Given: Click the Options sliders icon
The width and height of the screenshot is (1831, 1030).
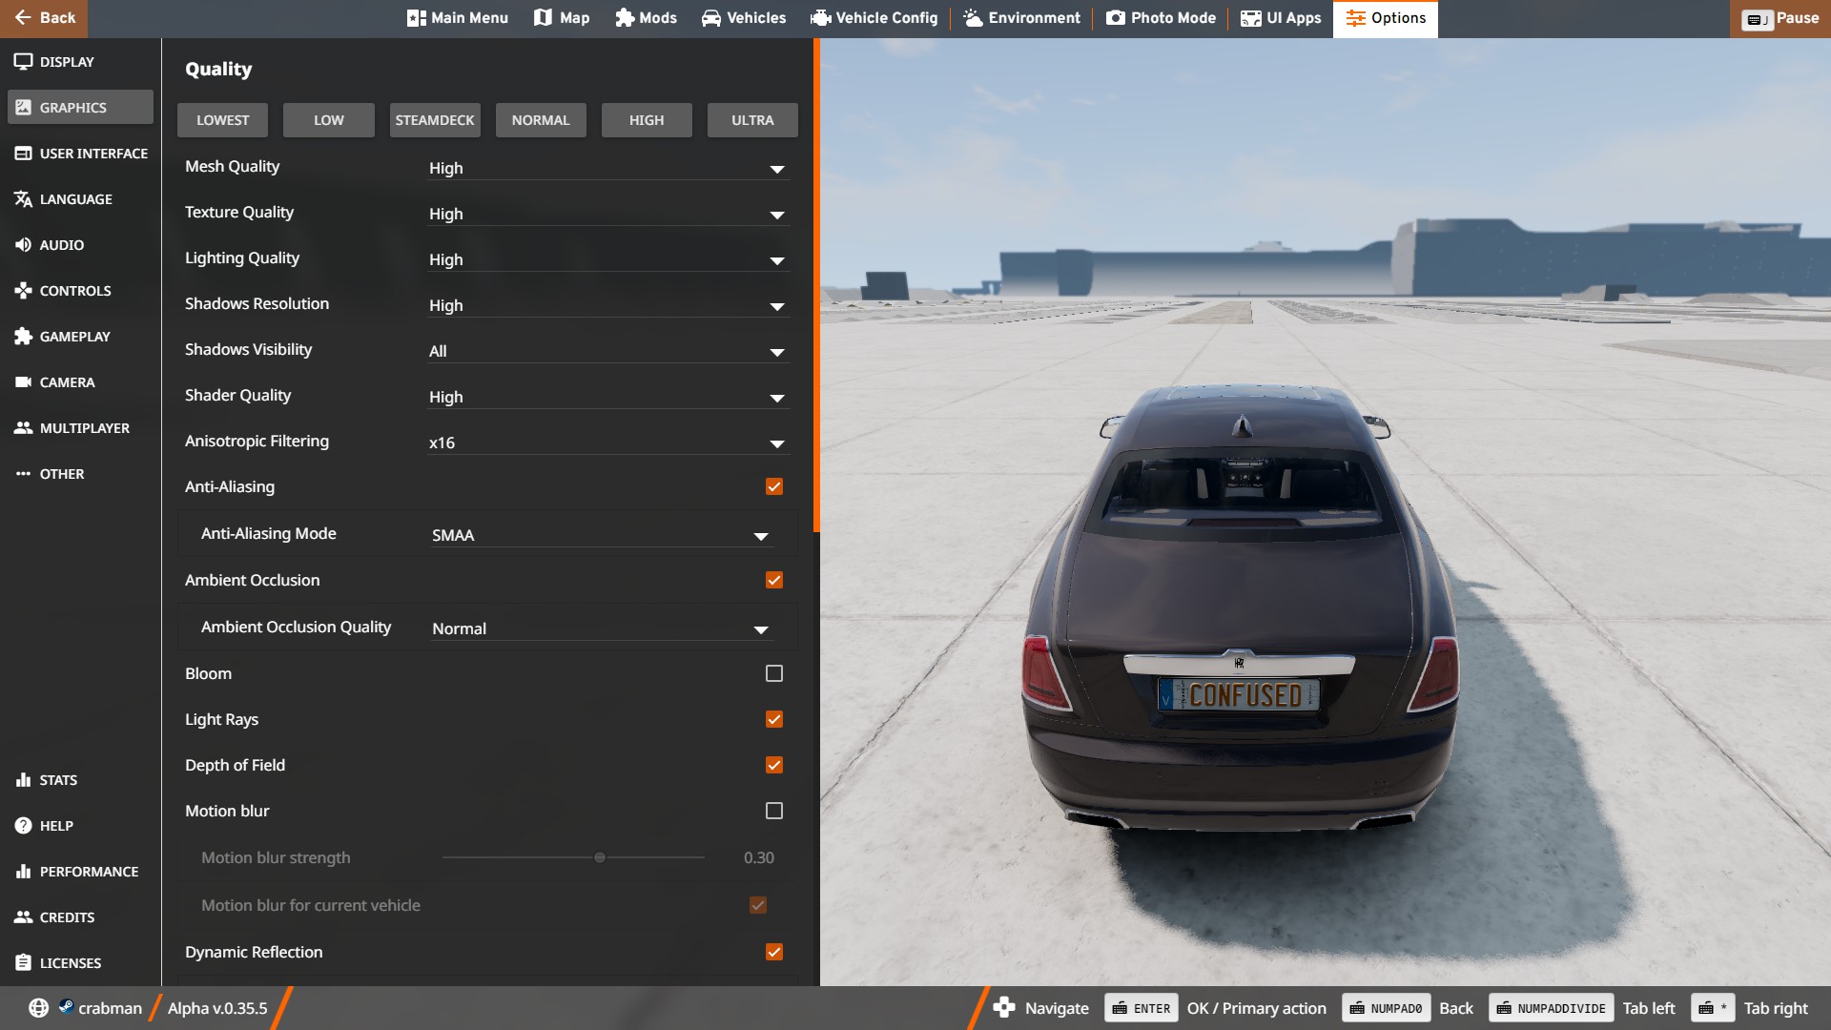Looking at the screenshot, I should [1356, 18].
